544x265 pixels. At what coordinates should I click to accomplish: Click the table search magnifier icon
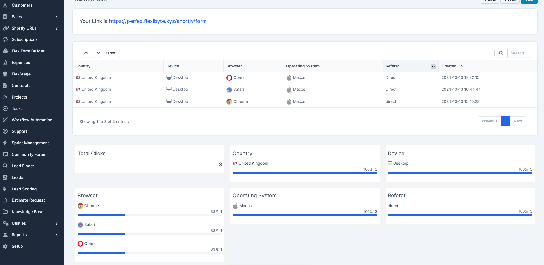[501, 53]
